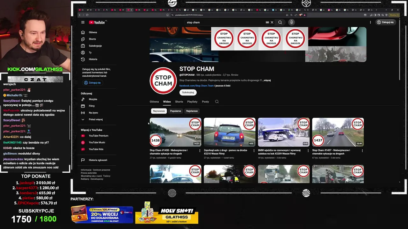408x229 pixels.
Task: Open BMW wjeżdża na czerwonym thumbnail
Action: click(284, 132)
